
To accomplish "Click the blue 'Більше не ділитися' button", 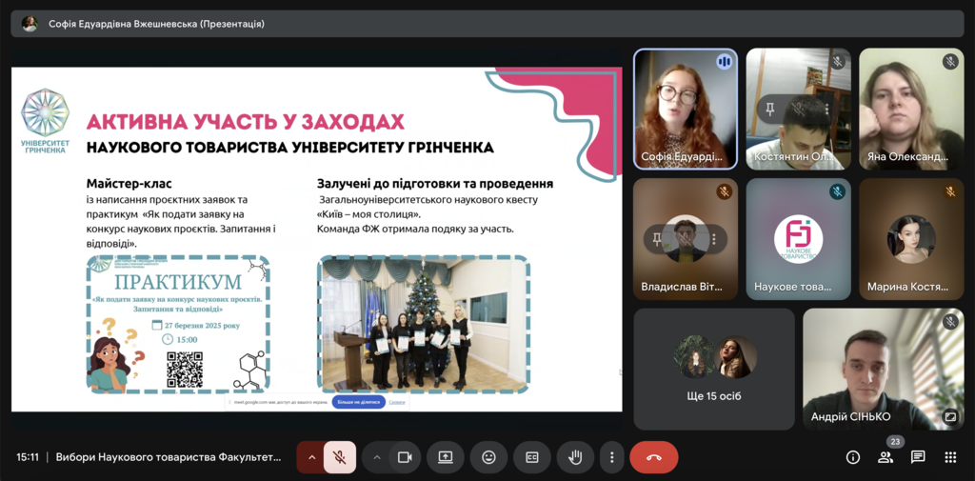I will (x=358, y=402).
